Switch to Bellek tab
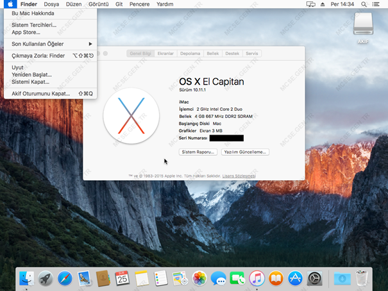Viewport: 388px width, 291px height. pos(213,53)
